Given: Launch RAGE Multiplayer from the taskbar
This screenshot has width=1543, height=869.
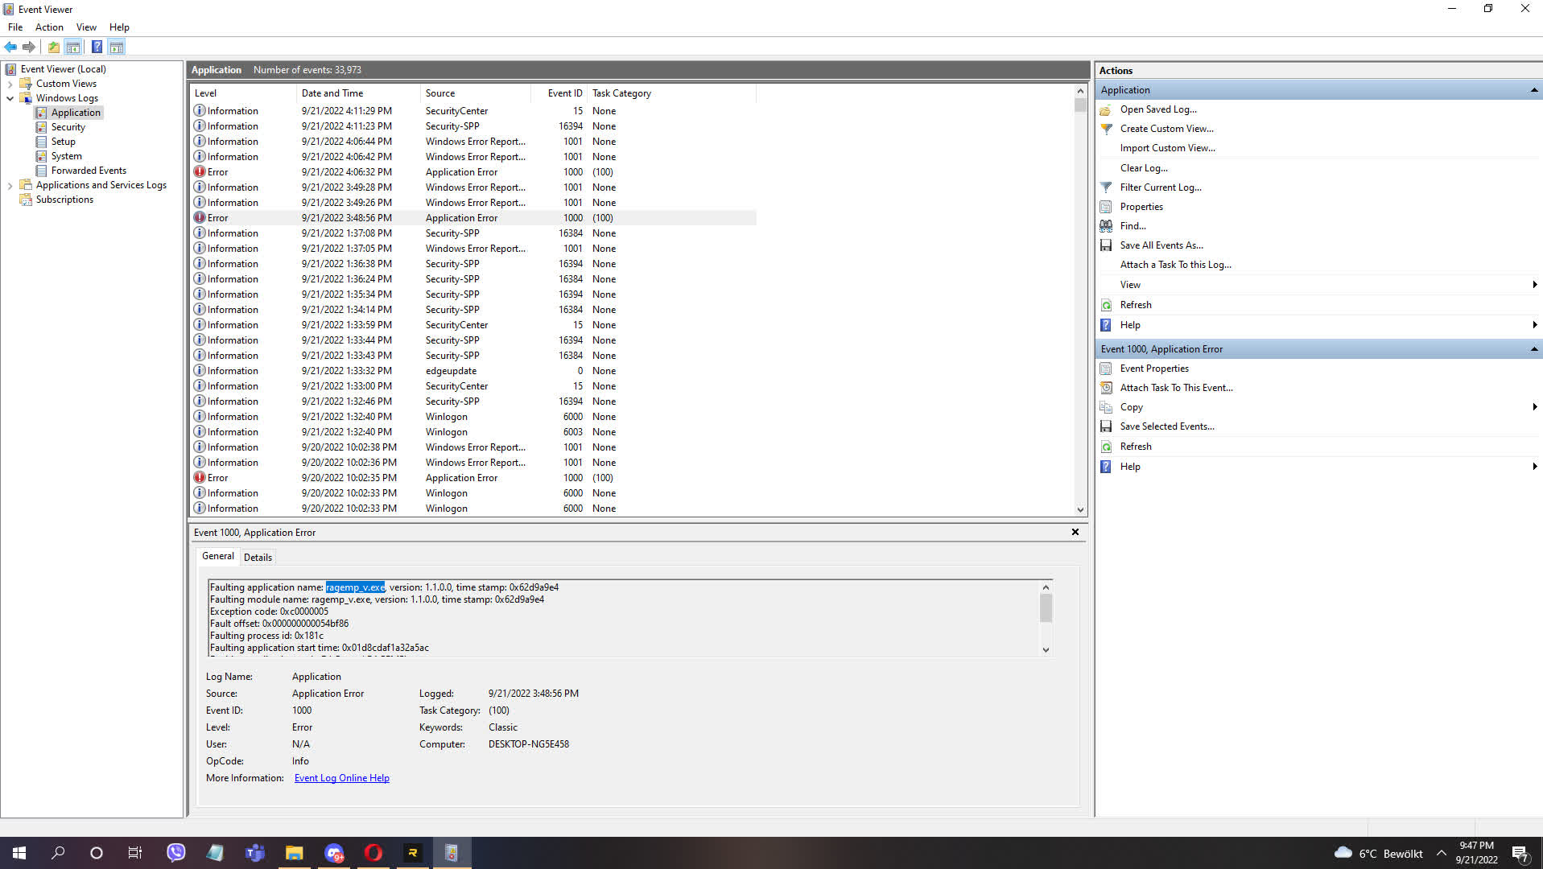Looking at the screenshot, I should coord(413,852).
